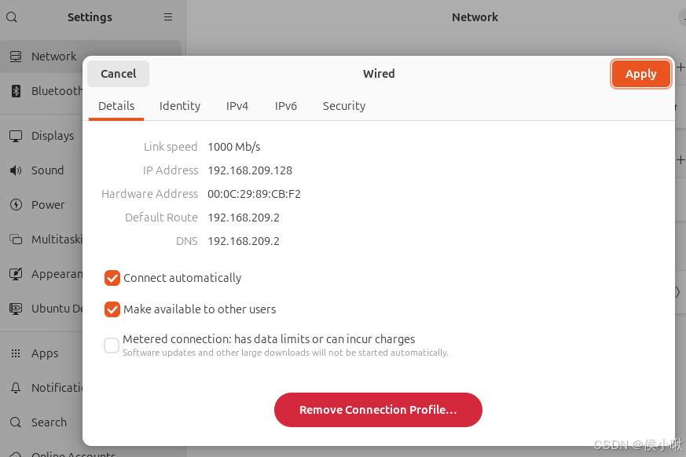Open the Settings hamburger menu
Viewport: 686px width, 457px height.
168,17
